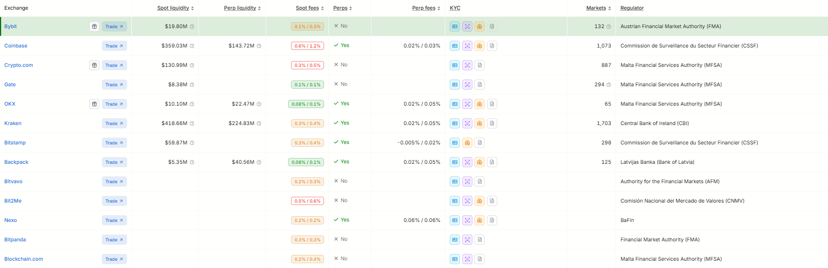Screen dimensions: 828x268
Task: Click the Central Bank of Ireland (CBI) regulator
Action: pyautogui.click(x=655, y=123)
